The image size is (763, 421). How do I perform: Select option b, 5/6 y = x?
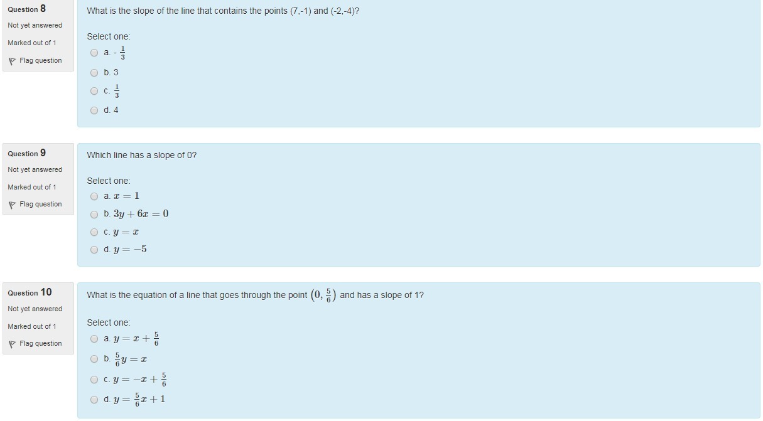point(94,359)
